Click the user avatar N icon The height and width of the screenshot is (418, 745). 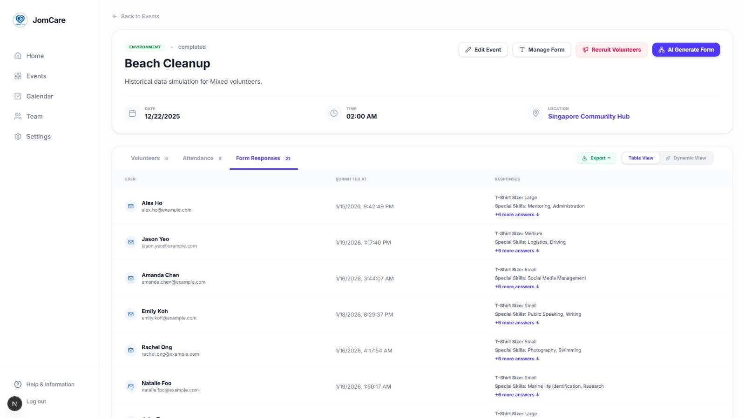14,404
